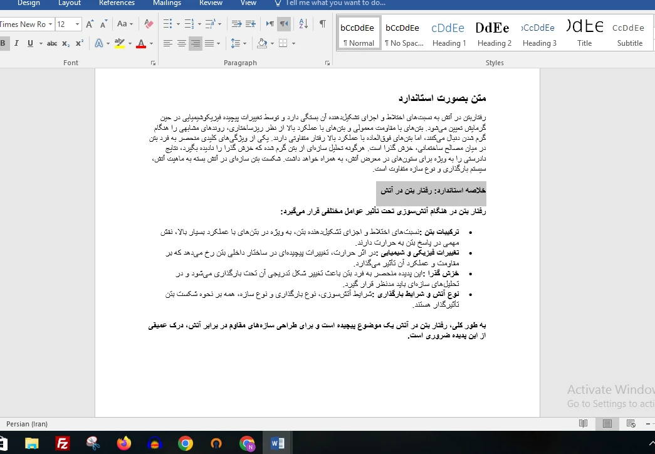Apply the red font color swatch
The image size is (655, 454).
(x=140, y=43)
